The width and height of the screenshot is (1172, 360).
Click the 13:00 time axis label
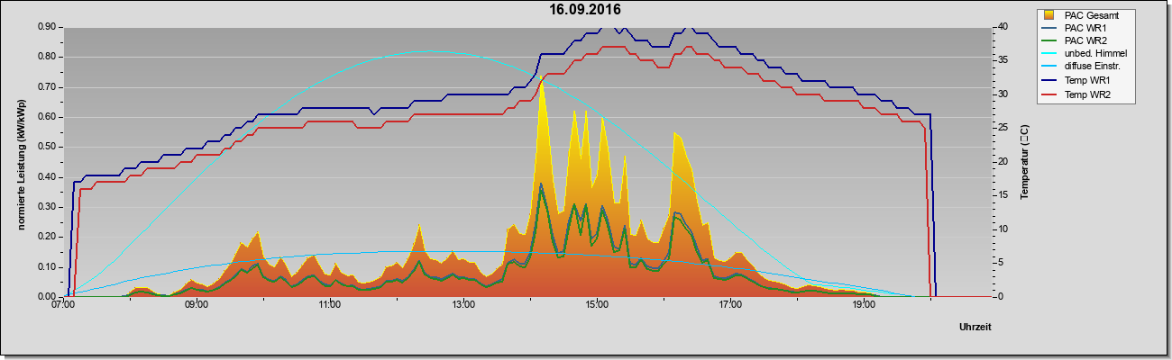pyautogui.click(x=463, y=305)
